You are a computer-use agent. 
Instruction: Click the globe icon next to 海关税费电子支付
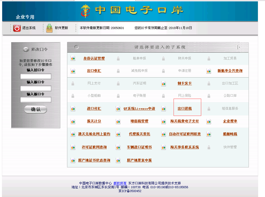[x=164, y=121]
